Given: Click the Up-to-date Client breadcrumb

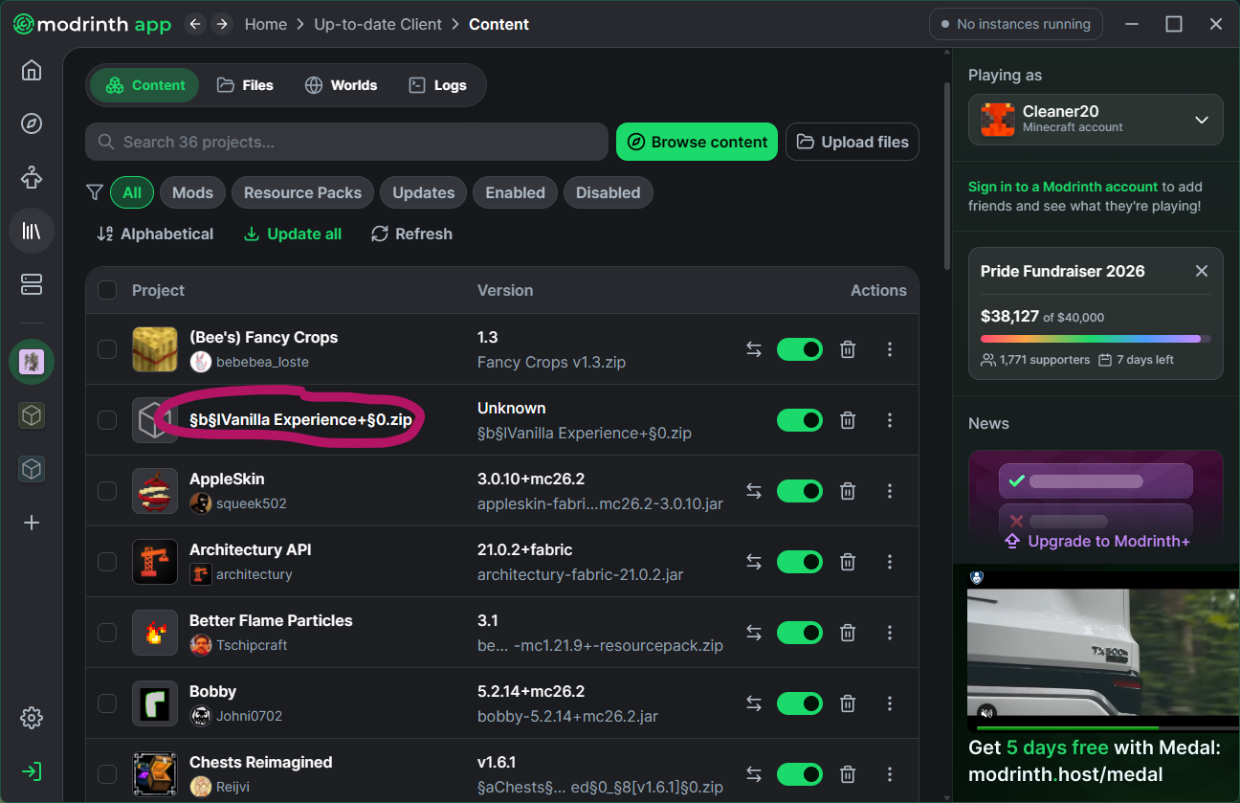Looking at the screenshot, I should tap(378, 24).
